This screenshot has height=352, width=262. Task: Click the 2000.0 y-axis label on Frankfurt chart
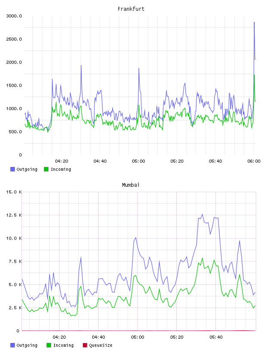pyautogui.click(x=14, y=62)
